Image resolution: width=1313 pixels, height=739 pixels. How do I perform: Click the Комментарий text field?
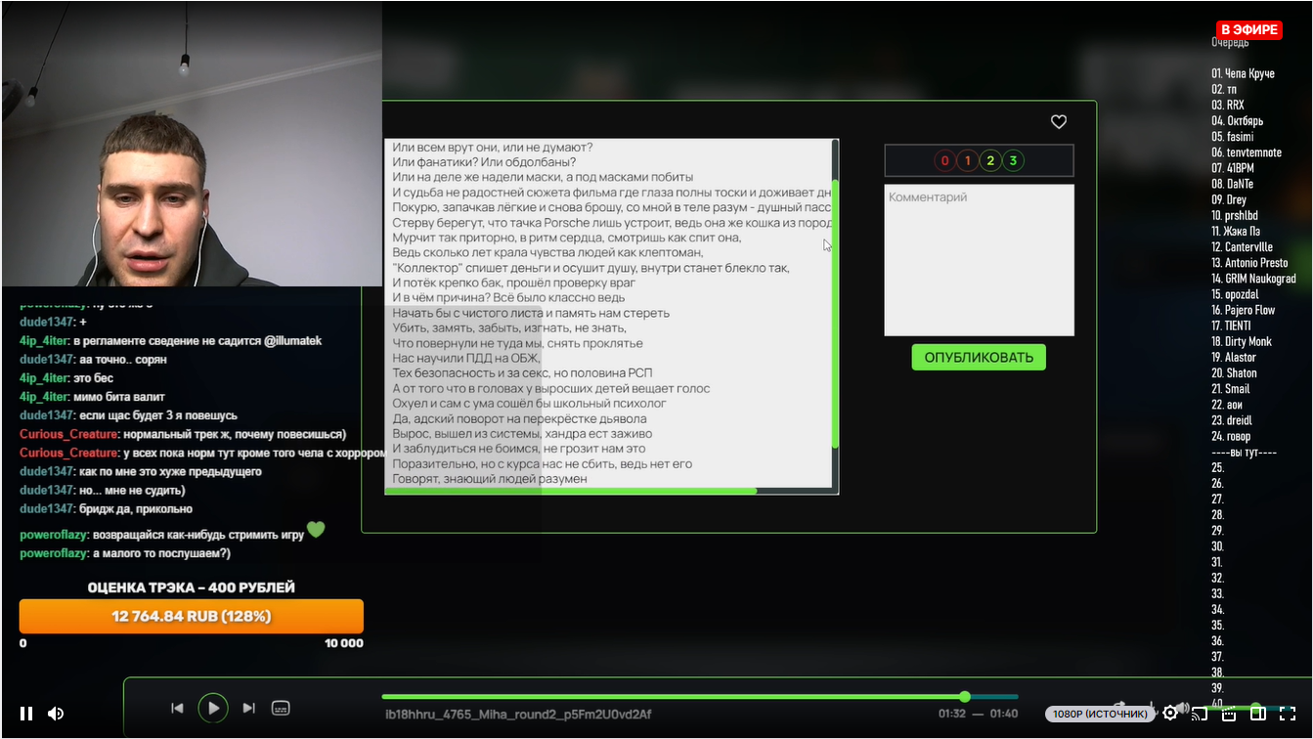tap(979, 260)
